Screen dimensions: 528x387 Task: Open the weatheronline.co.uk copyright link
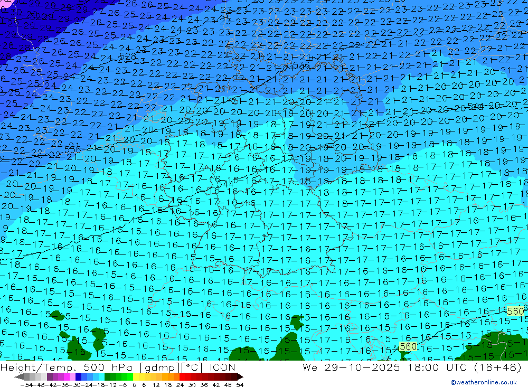484,382
